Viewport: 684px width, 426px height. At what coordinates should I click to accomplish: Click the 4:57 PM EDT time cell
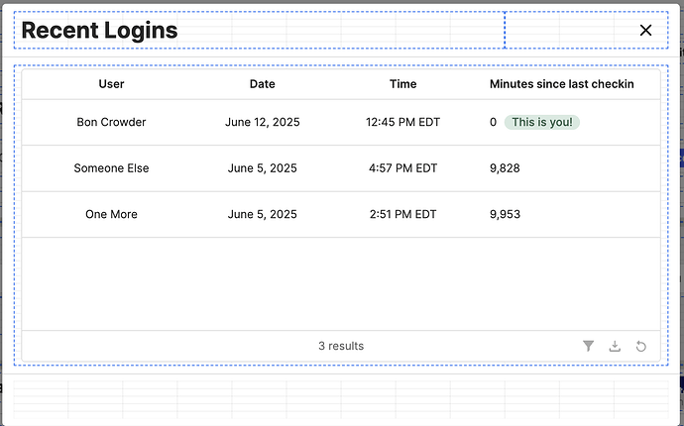click(x=403, y=168)
